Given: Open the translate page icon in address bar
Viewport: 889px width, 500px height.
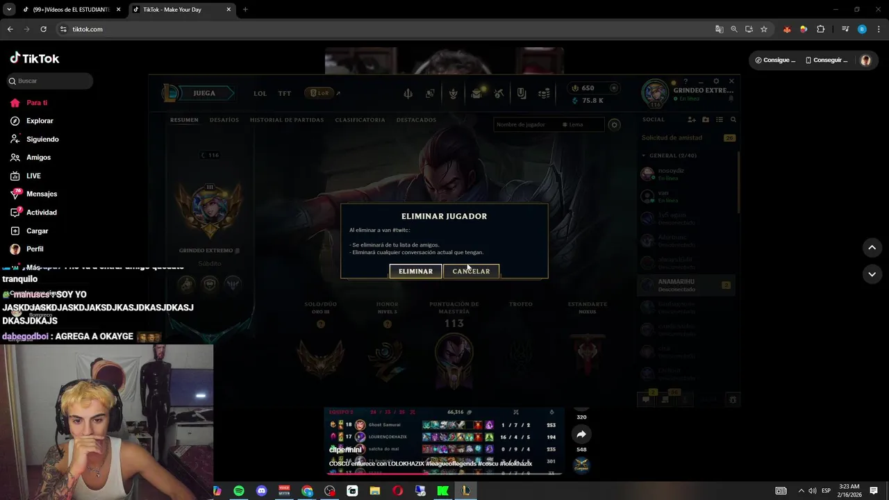Looking at the screenshot, I should tap(720, 29).
